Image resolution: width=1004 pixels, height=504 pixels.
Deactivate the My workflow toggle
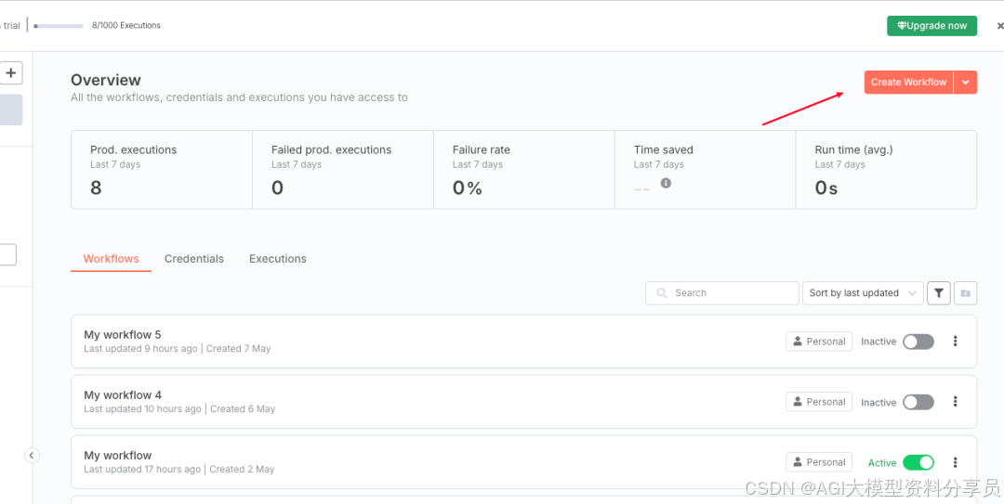(x=918, y=462)
